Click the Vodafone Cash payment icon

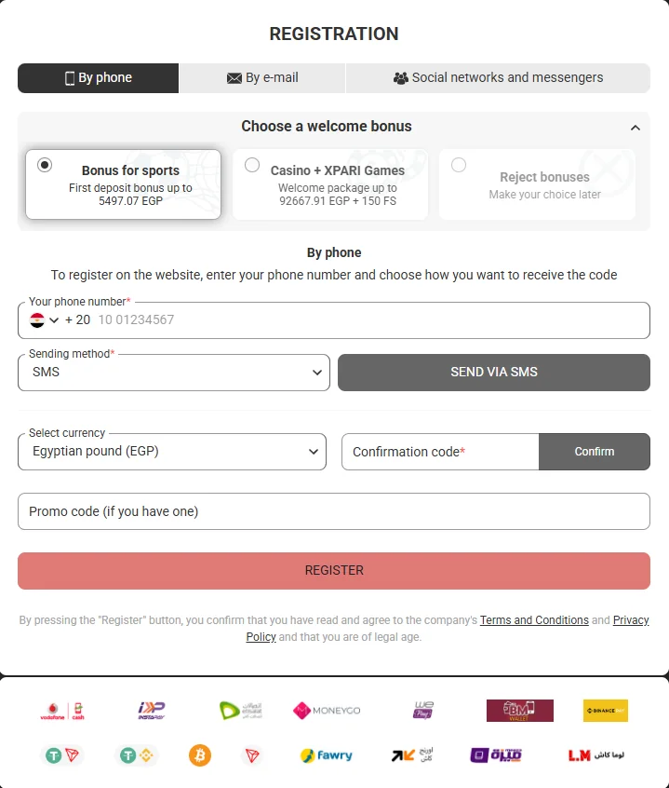tap(62, 711)
